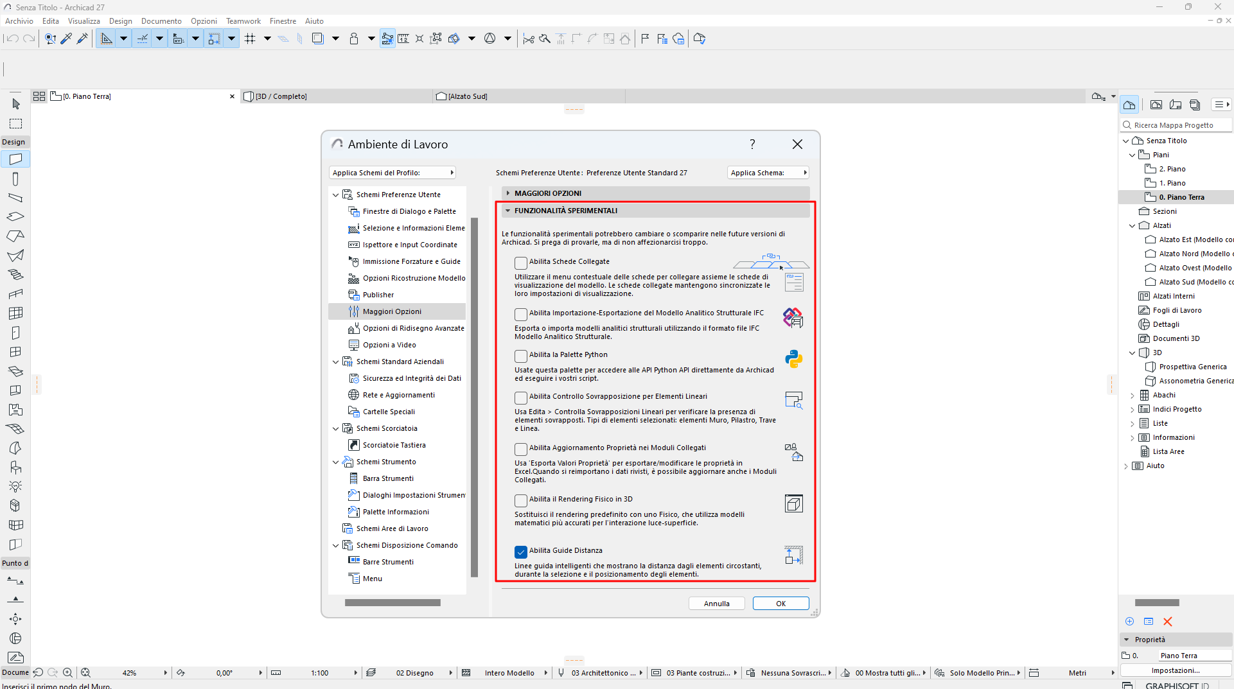This screenshot has width=1234, height=689.
Task: Enable Abilita Schede Collegate checkbox
Action: (x=521, y=263)
